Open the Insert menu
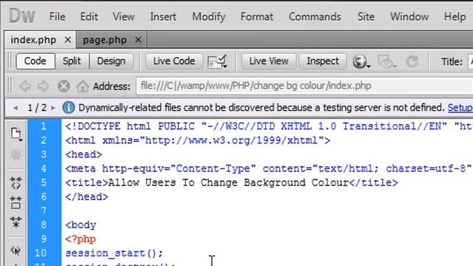 click(x=163, y=16)
